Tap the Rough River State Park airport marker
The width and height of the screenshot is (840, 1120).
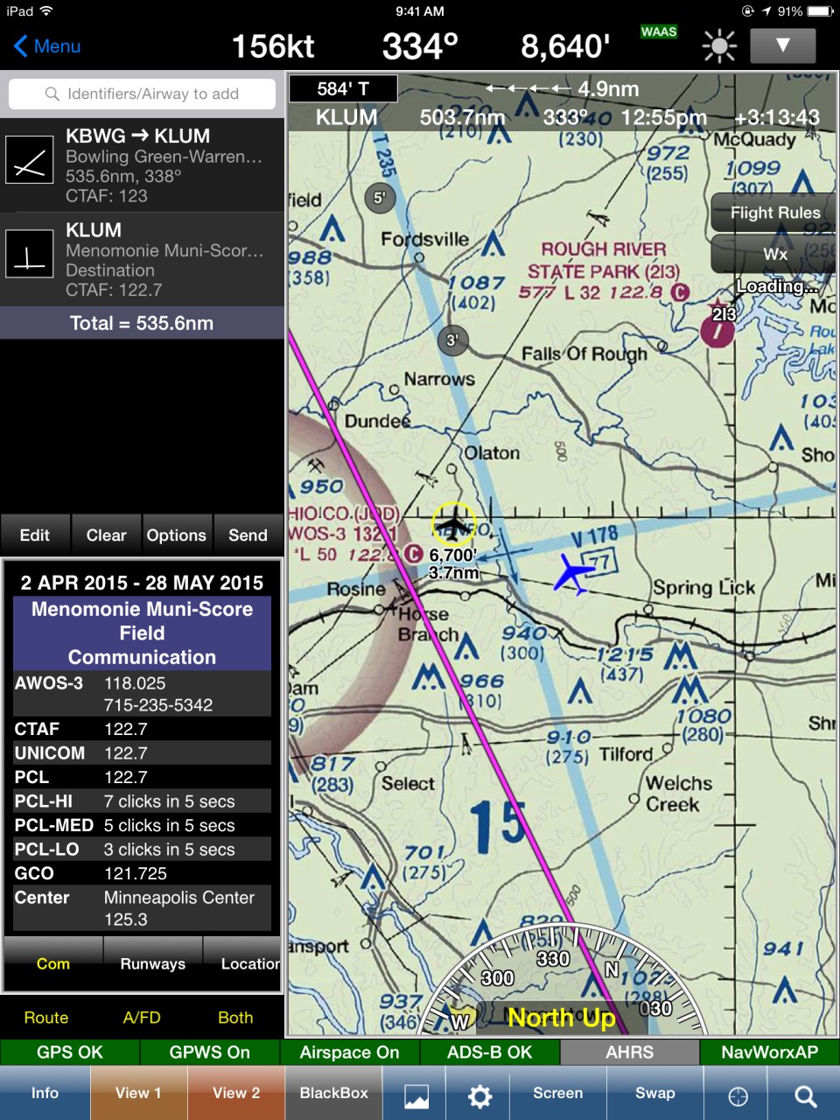click(717, 332)
